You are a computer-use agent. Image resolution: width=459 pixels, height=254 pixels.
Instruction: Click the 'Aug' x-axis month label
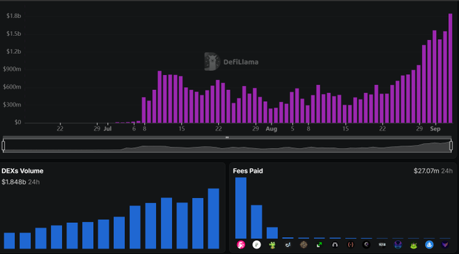point(271,129)
